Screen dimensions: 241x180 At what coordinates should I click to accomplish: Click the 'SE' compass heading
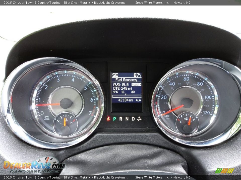[115, 75]
